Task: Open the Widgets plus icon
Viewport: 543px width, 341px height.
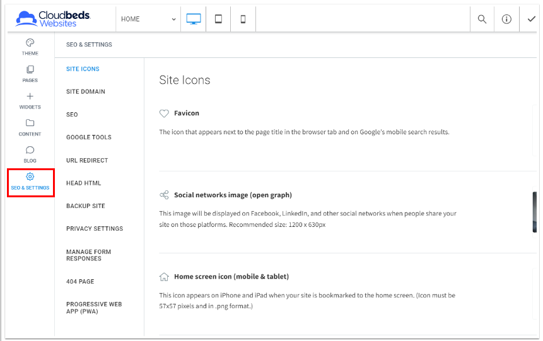Action: tap(30, 96)
